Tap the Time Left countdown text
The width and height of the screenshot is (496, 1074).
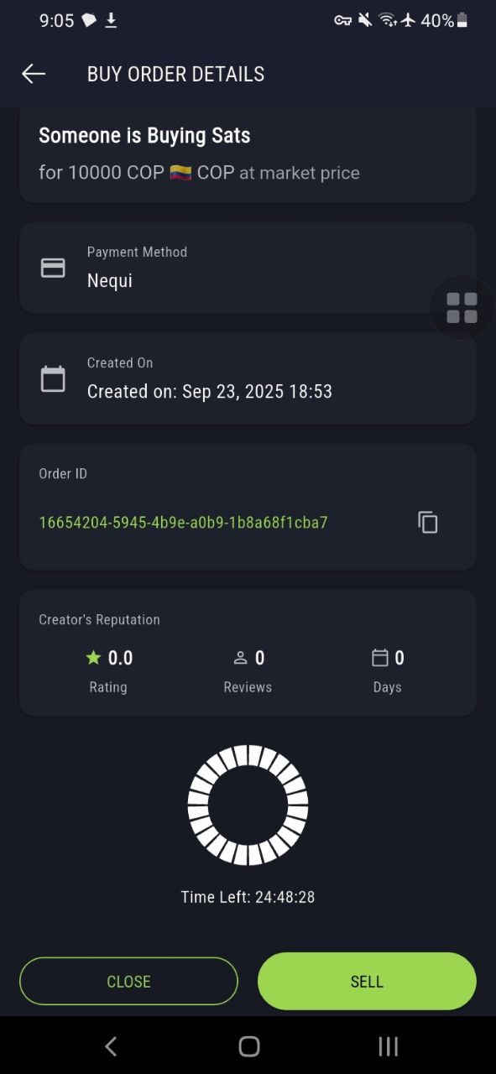pos(248,897)
